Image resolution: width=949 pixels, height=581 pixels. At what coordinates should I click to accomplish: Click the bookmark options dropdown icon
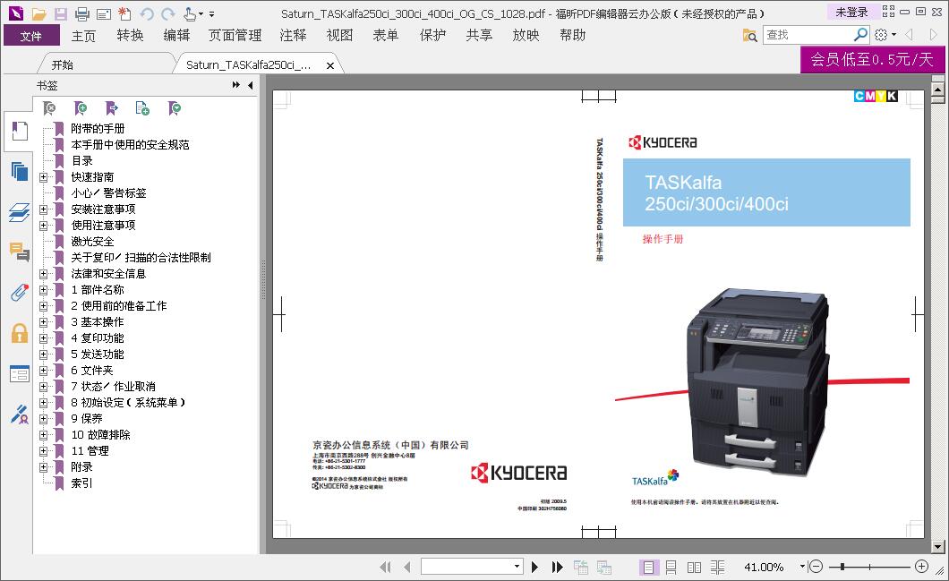pos(175,108)
